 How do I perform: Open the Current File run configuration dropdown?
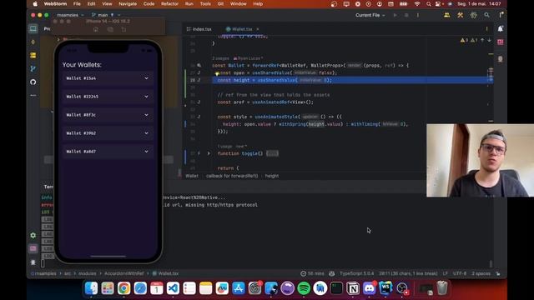pyautogui.click(x=370, y=15)
